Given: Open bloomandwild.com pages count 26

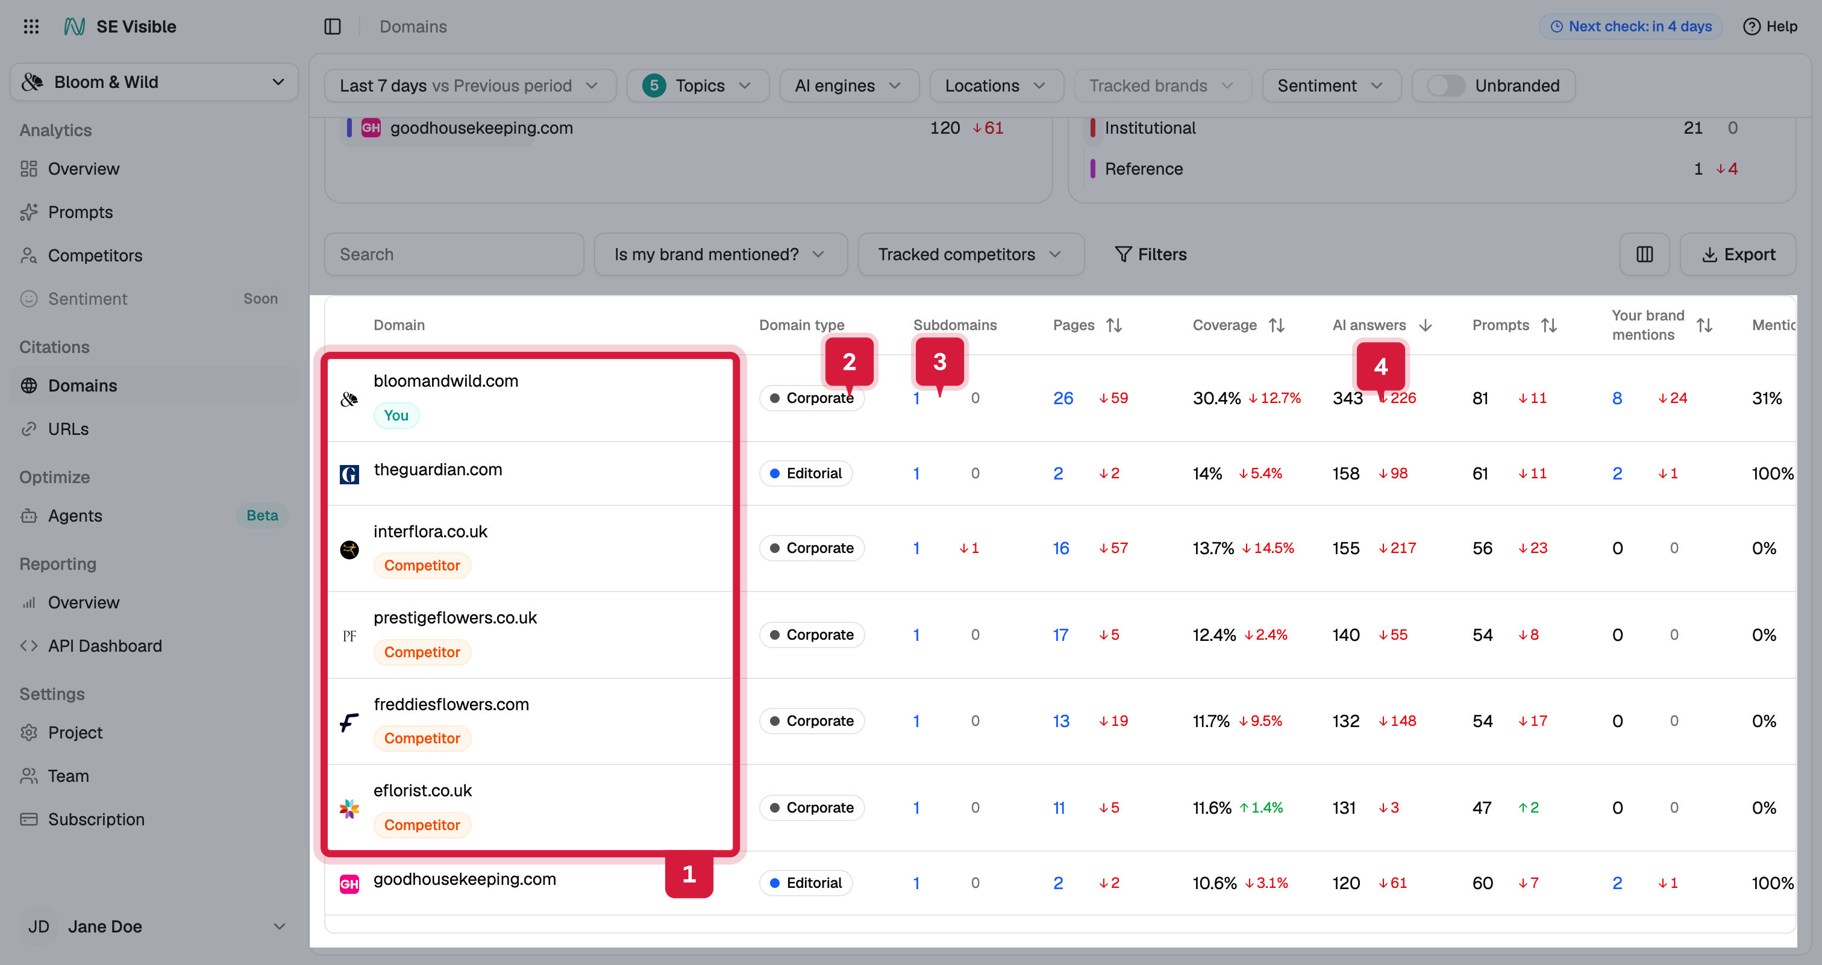Looking at the screenshot, I should click(1063, 398).
